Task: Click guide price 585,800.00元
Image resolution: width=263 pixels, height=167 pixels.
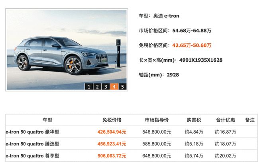Action: pyautogui.click(x=157, y=144)
